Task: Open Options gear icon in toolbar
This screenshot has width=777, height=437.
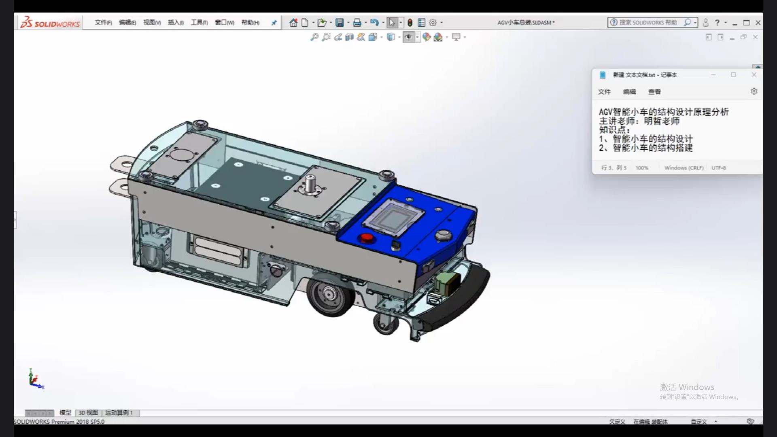Action: click(x=433, y=23)
